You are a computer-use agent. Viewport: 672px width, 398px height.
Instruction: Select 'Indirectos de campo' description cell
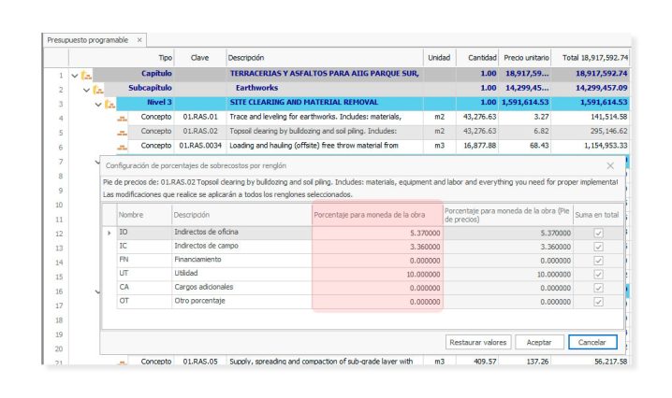tap(241, 246)
